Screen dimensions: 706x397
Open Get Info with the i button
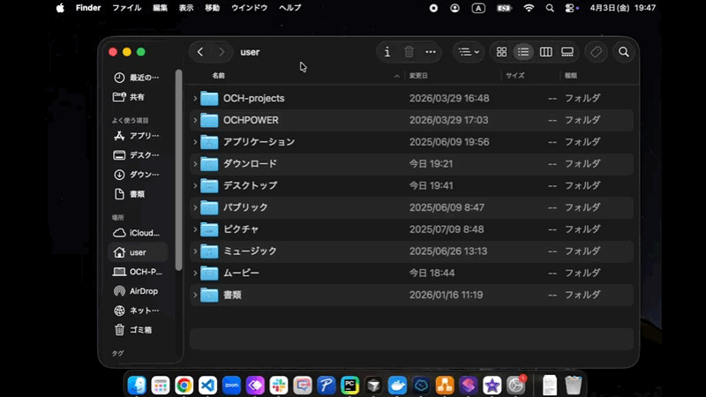pyautogui.click(x=387, y=52)
